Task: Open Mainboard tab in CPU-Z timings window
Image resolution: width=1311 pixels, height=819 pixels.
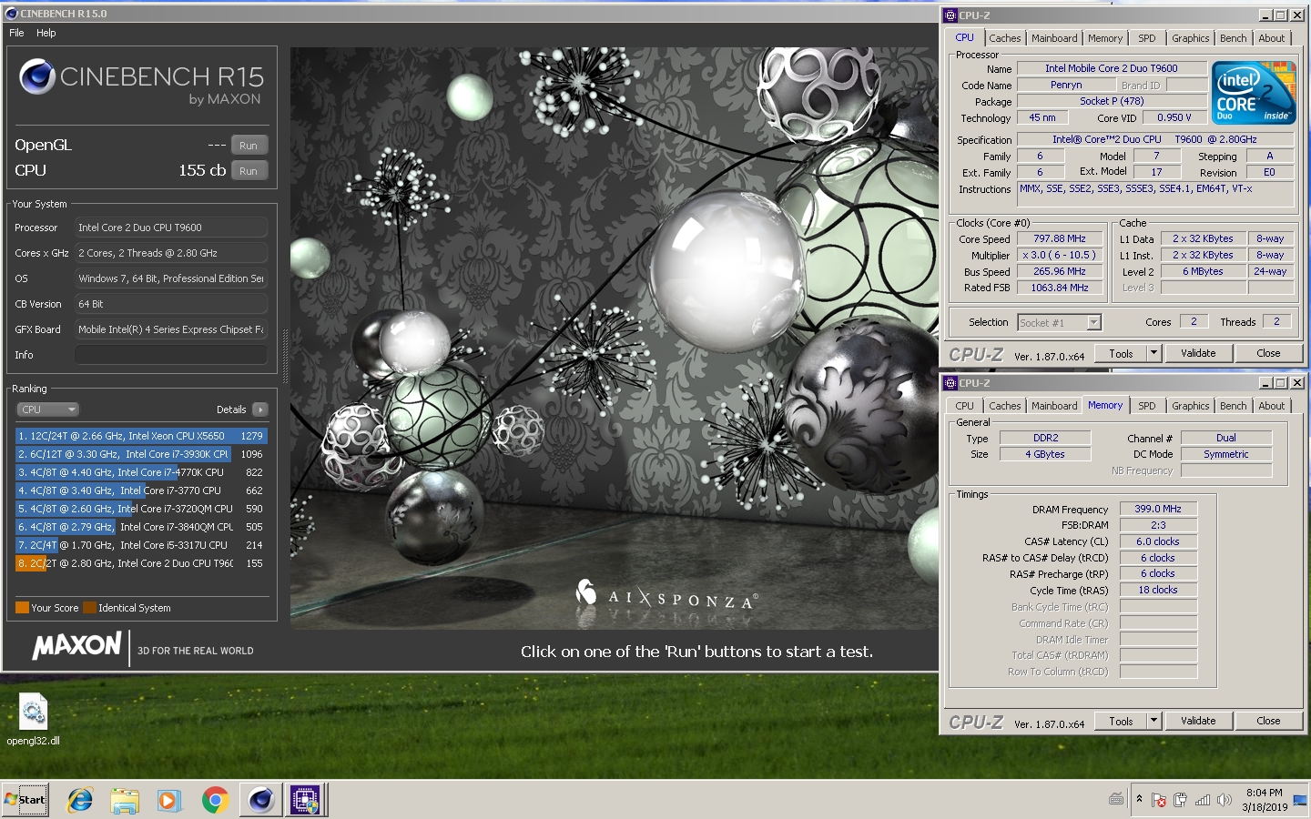Action: point(1054,406)
